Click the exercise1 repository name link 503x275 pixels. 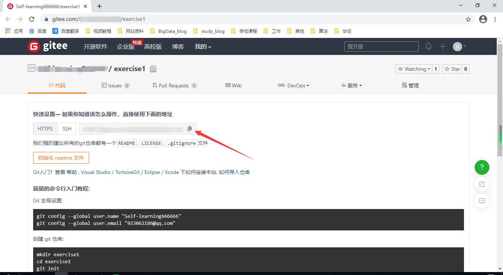(x=130, y=69)
